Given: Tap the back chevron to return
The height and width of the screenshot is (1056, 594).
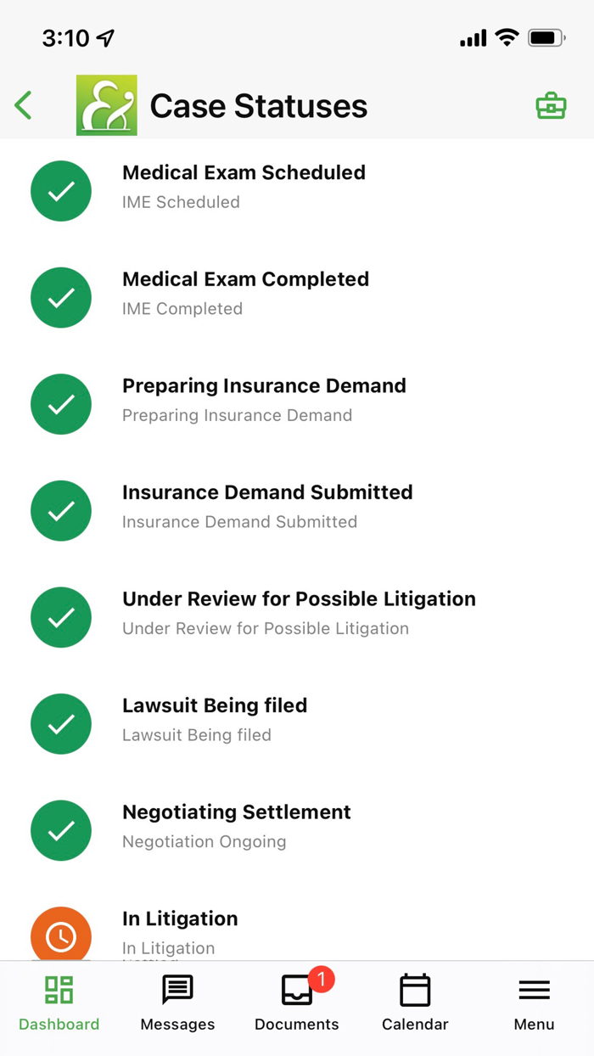Looking at the screenshot, I should coord(23,105).
